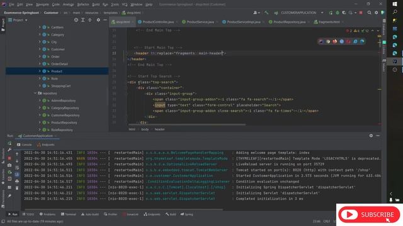Open Search Everywhere magnifier icon
The image size is (403, 226).
(370, 13)
